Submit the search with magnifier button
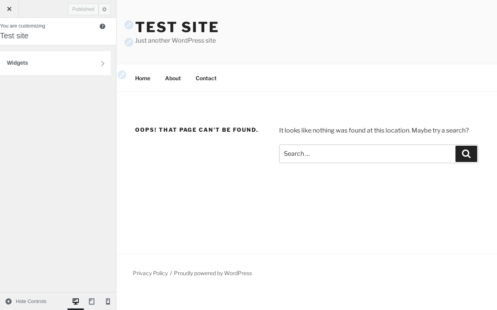Viewport: 497px width, 310px height. pyautogui.click(x=466, y=154)
